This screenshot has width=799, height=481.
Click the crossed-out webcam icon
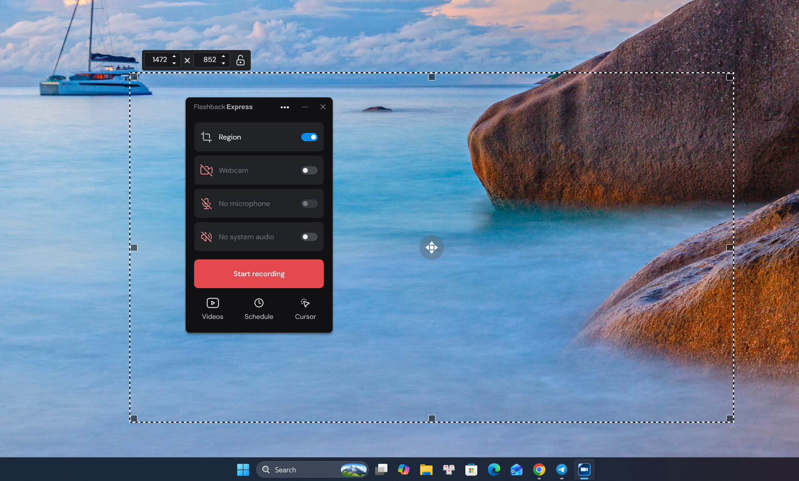[x=206, y=170]
